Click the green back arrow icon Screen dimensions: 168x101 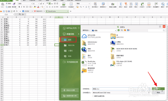tap(118, 30)
